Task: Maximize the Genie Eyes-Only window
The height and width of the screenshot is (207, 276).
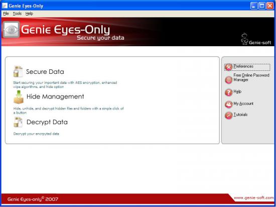Action: click(x=262, y=6)
